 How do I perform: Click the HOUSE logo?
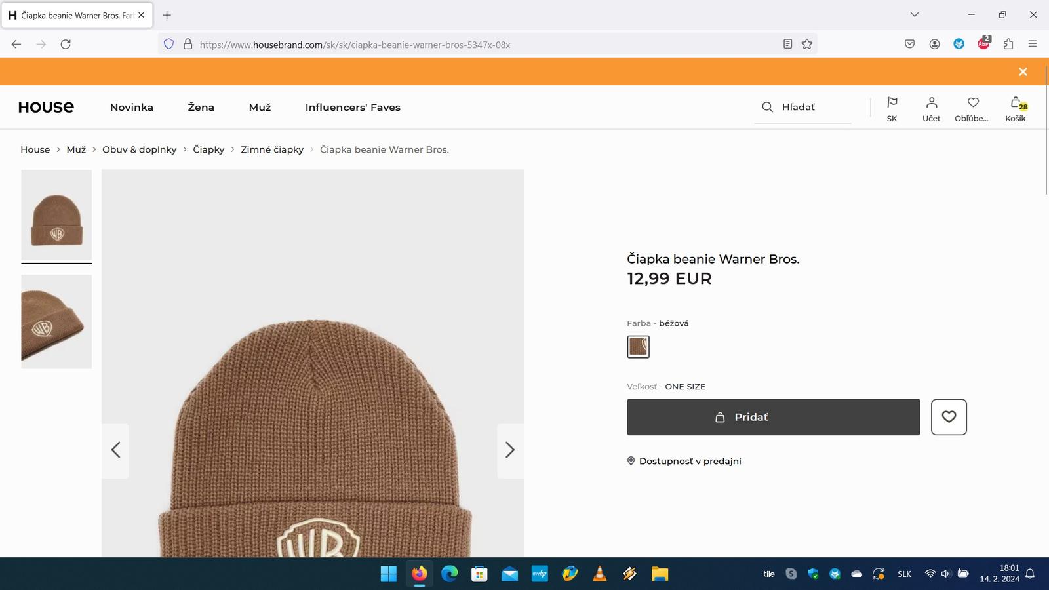[x=46, y=108]
